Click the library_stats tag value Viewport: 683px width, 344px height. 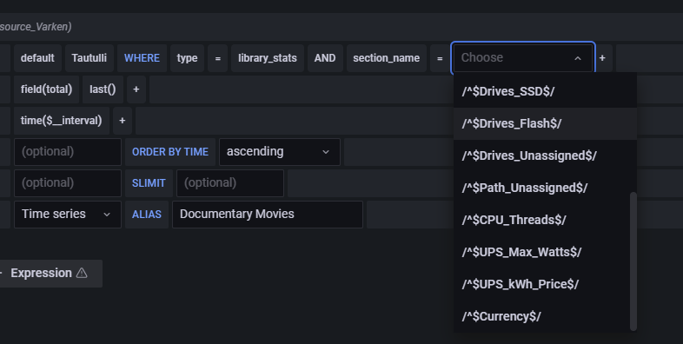(268, 58)
